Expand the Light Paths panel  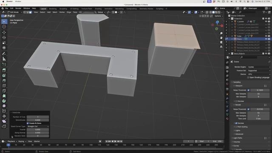pos(238,138)
